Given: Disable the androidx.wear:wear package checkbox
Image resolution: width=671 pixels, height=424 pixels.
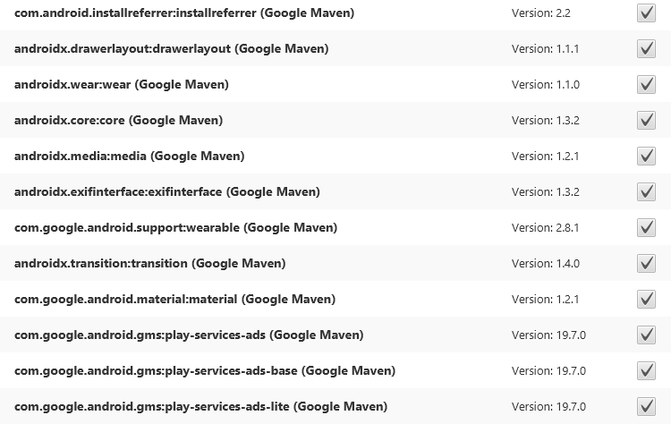Looking at the screenshot, I should click(x=646, y=85).
